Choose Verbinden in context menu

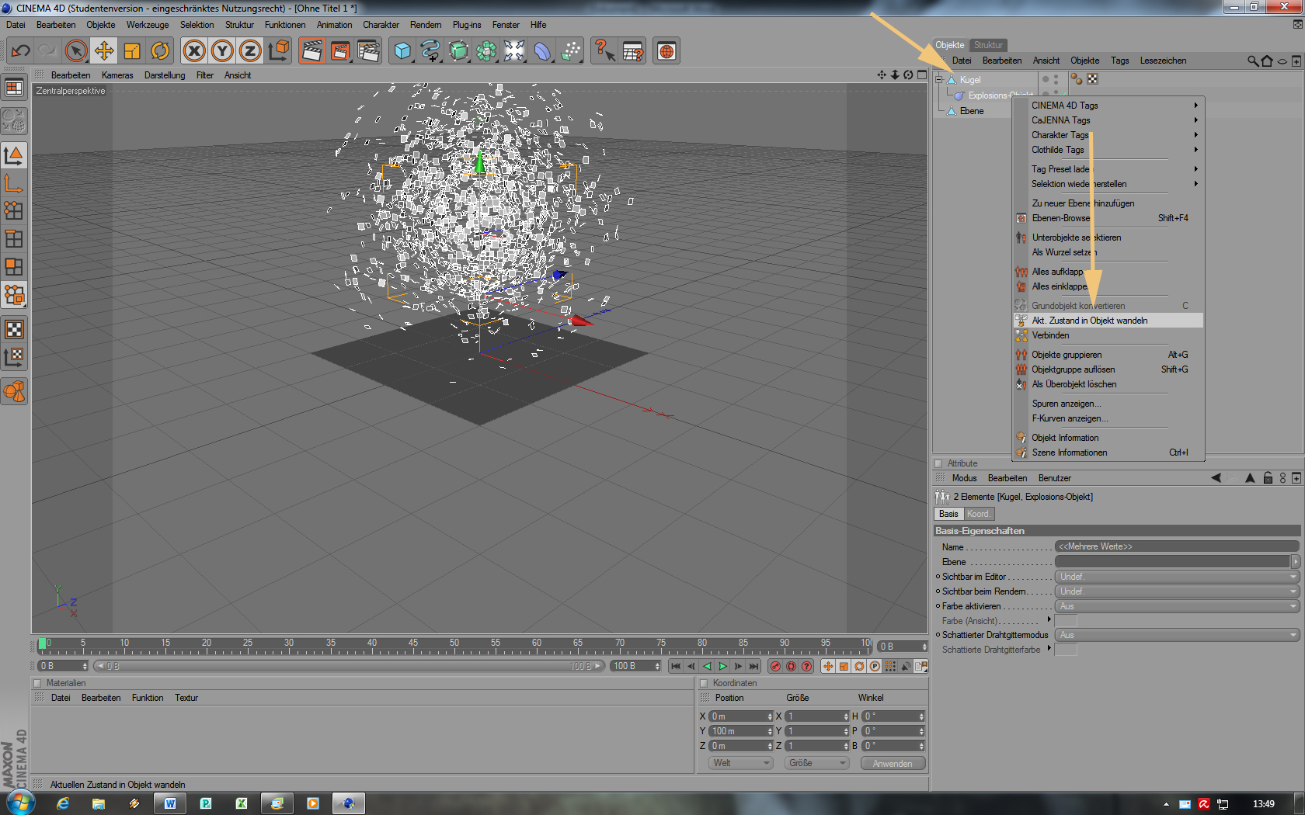click(x=1108, y=335)
